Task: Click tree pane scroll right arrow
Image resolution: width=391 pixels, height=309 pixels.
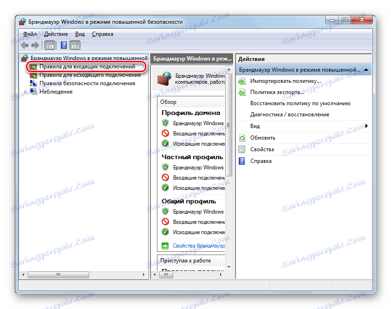Action: 143,275
